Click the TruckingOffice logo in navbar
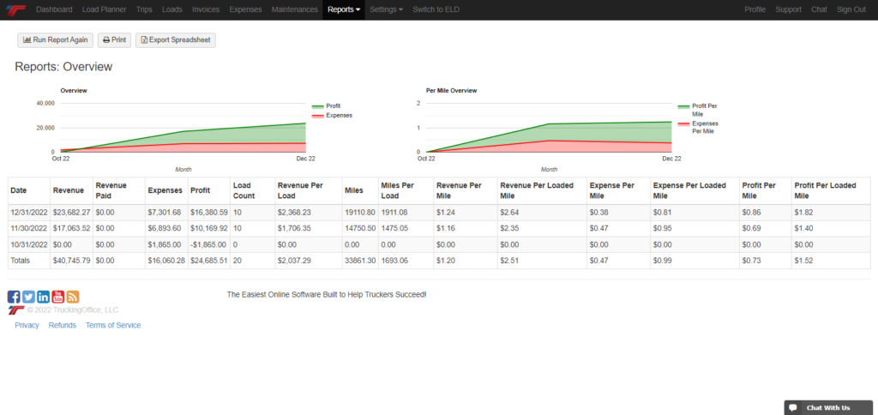The width and height of the screenshot is (878, 415). tap(15, 9)
